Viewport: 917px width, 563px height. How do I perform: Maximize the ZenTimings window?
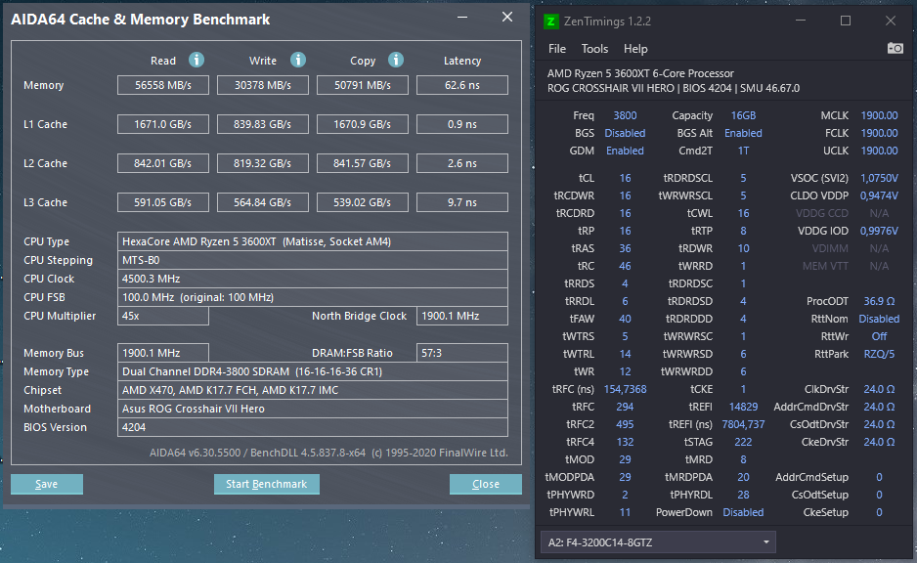click(x=846, y=22)
